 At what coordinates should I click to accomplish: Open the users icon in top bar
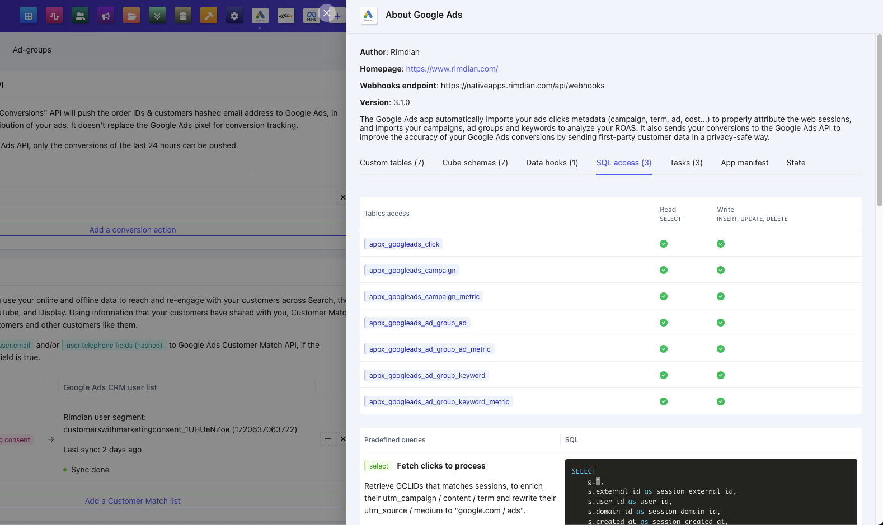pyautogui.click(x=80, y=16)
